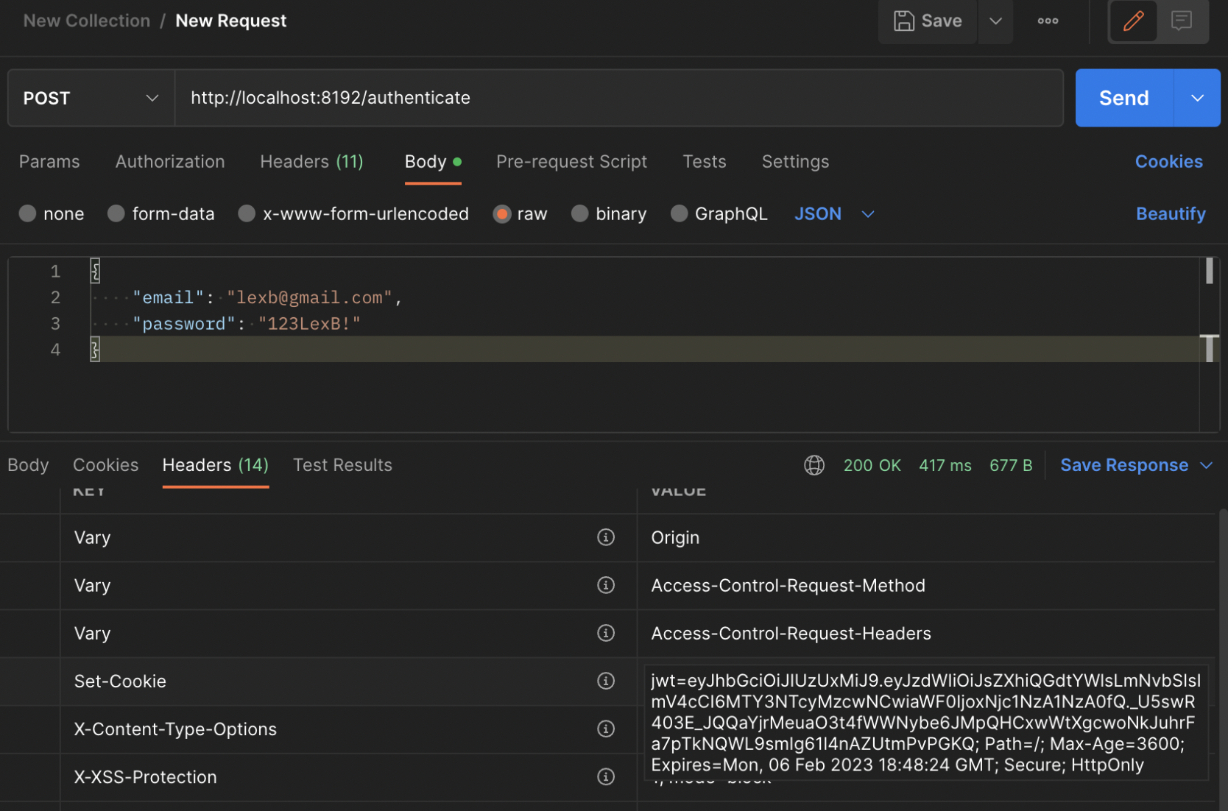Expand the Save Response dropdown
1228x811 pixels.
click(1206, 465)
